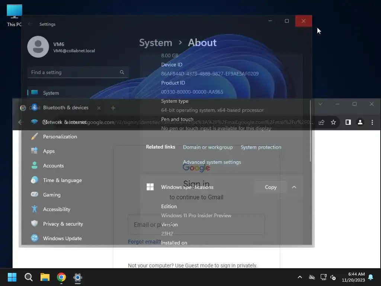Go back using Settings back arrow
381x286 pixels.
30,24
